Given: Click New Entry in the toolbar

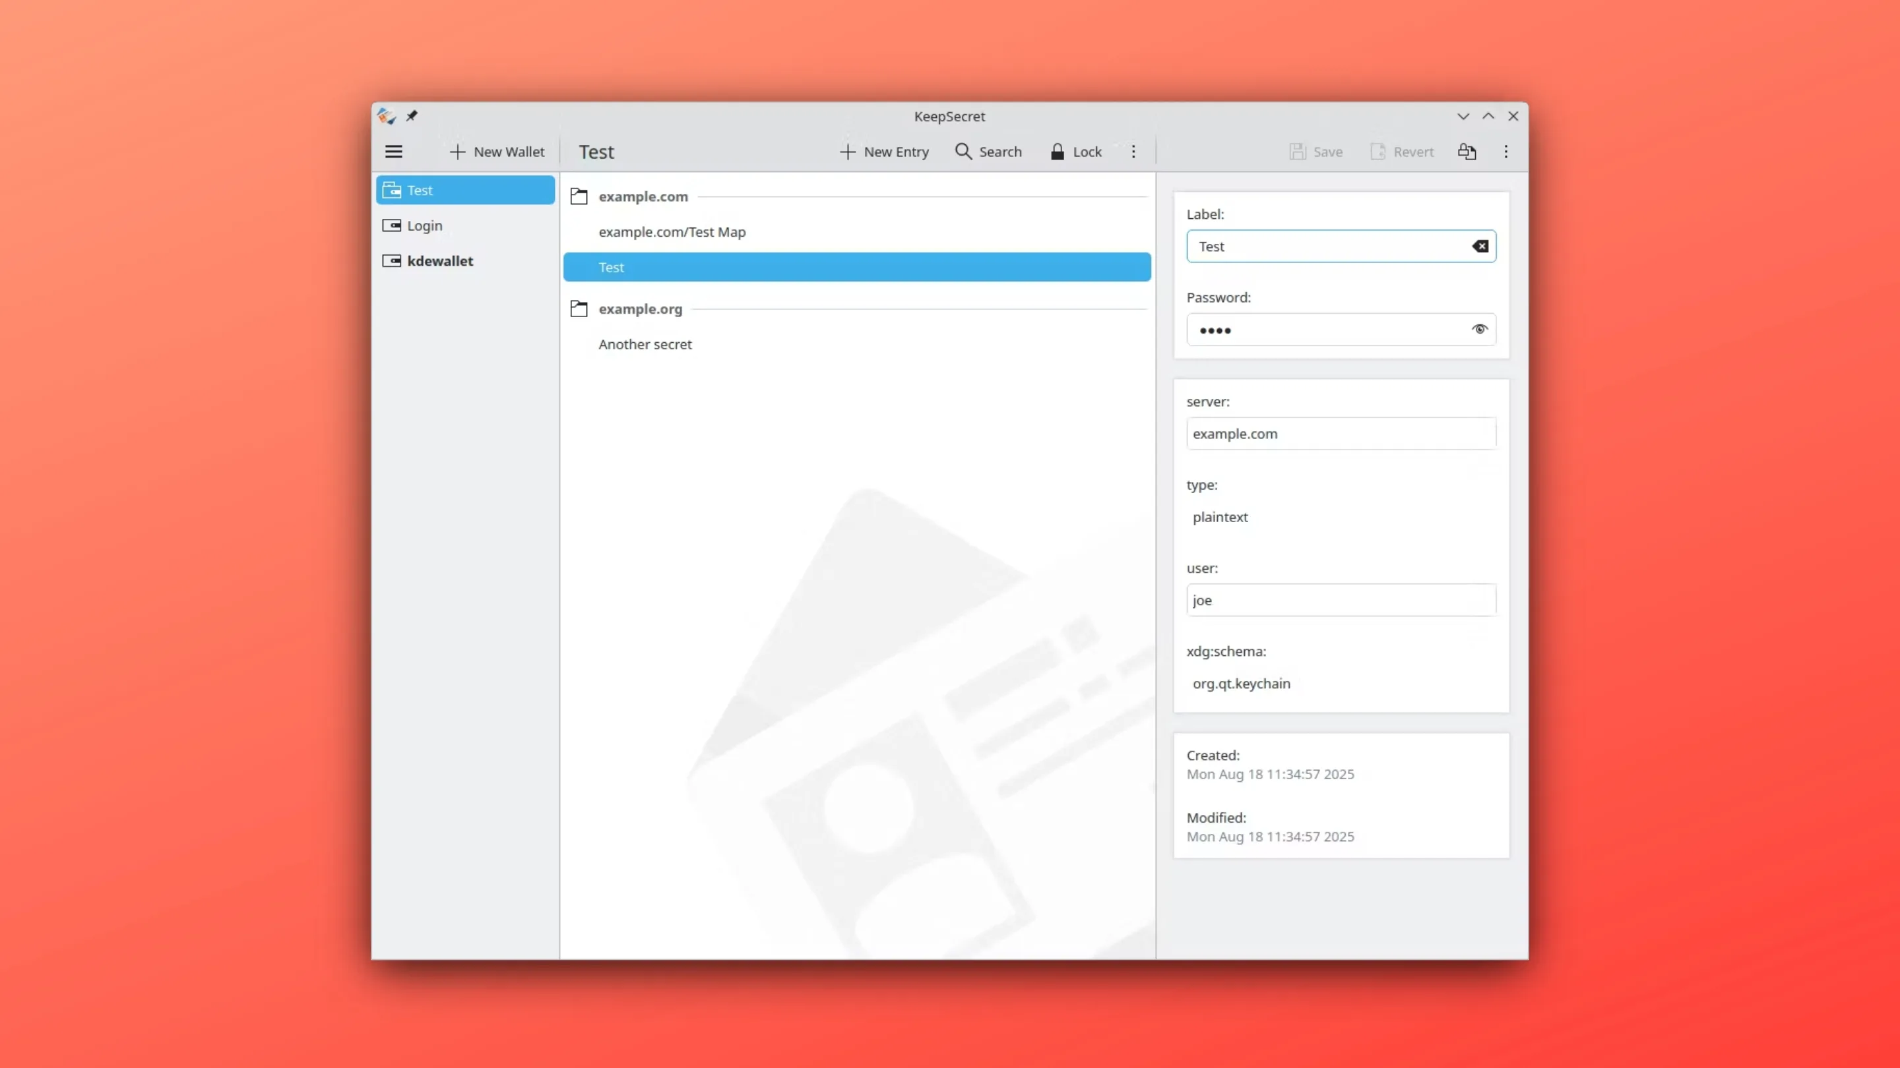Looking at the screenshot, I should pyautogui.click(x=884, y=152).
